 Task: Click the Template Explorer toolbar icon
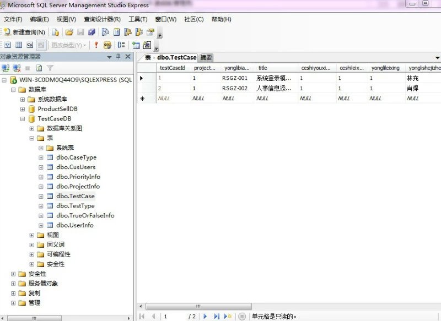(139, 32)
